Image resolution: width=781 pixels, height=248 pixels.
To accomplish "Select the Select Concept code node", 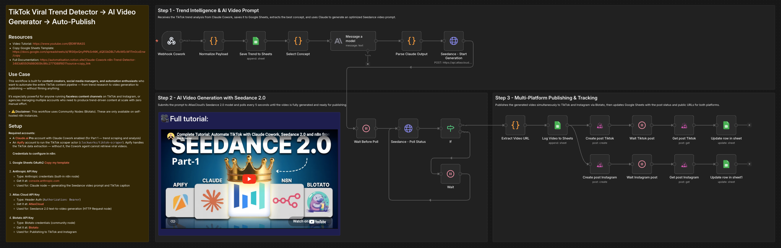I will coord(298,41).
